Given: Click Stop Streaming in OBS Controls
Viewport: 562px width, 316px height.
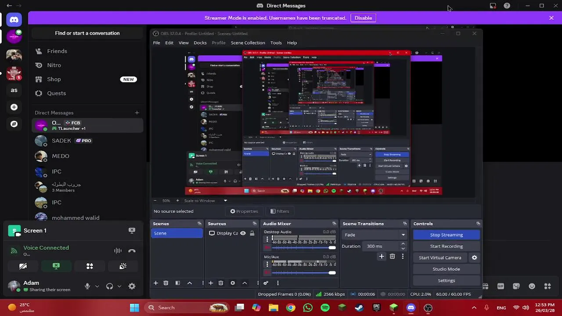Looking at the screenshot, I should point(447,235).
